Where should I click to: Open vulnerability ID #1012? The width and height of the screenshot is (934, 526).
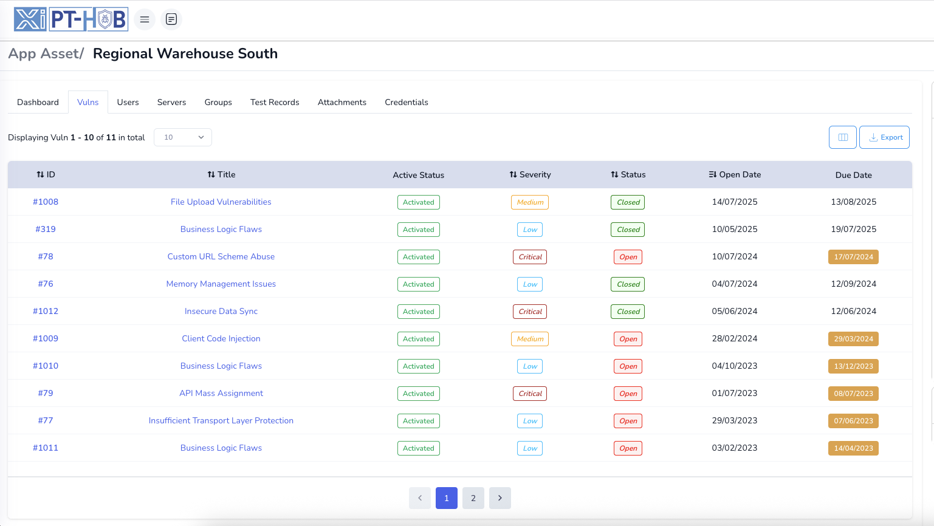pos(46,311)
